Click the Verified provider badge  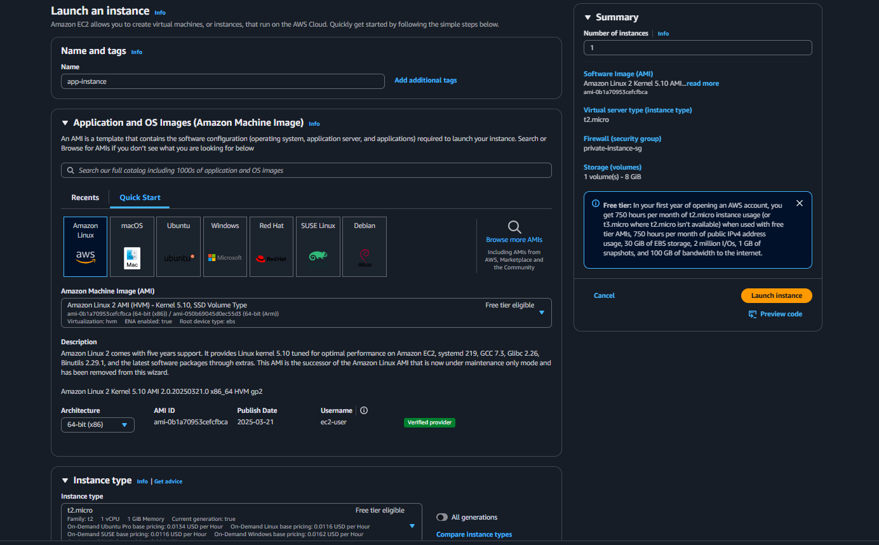pyautogui.click(x=429, y=422)
